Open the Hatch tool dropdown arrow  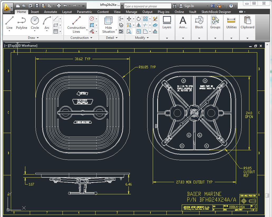click(60, 31)
